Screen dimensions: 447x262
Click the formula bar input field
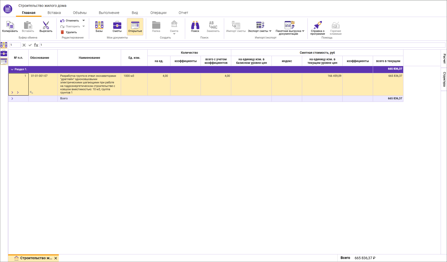(241, 45)
